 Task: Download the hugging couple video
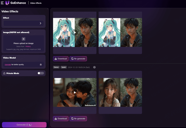pyautogui.click(x=61, y=119)
